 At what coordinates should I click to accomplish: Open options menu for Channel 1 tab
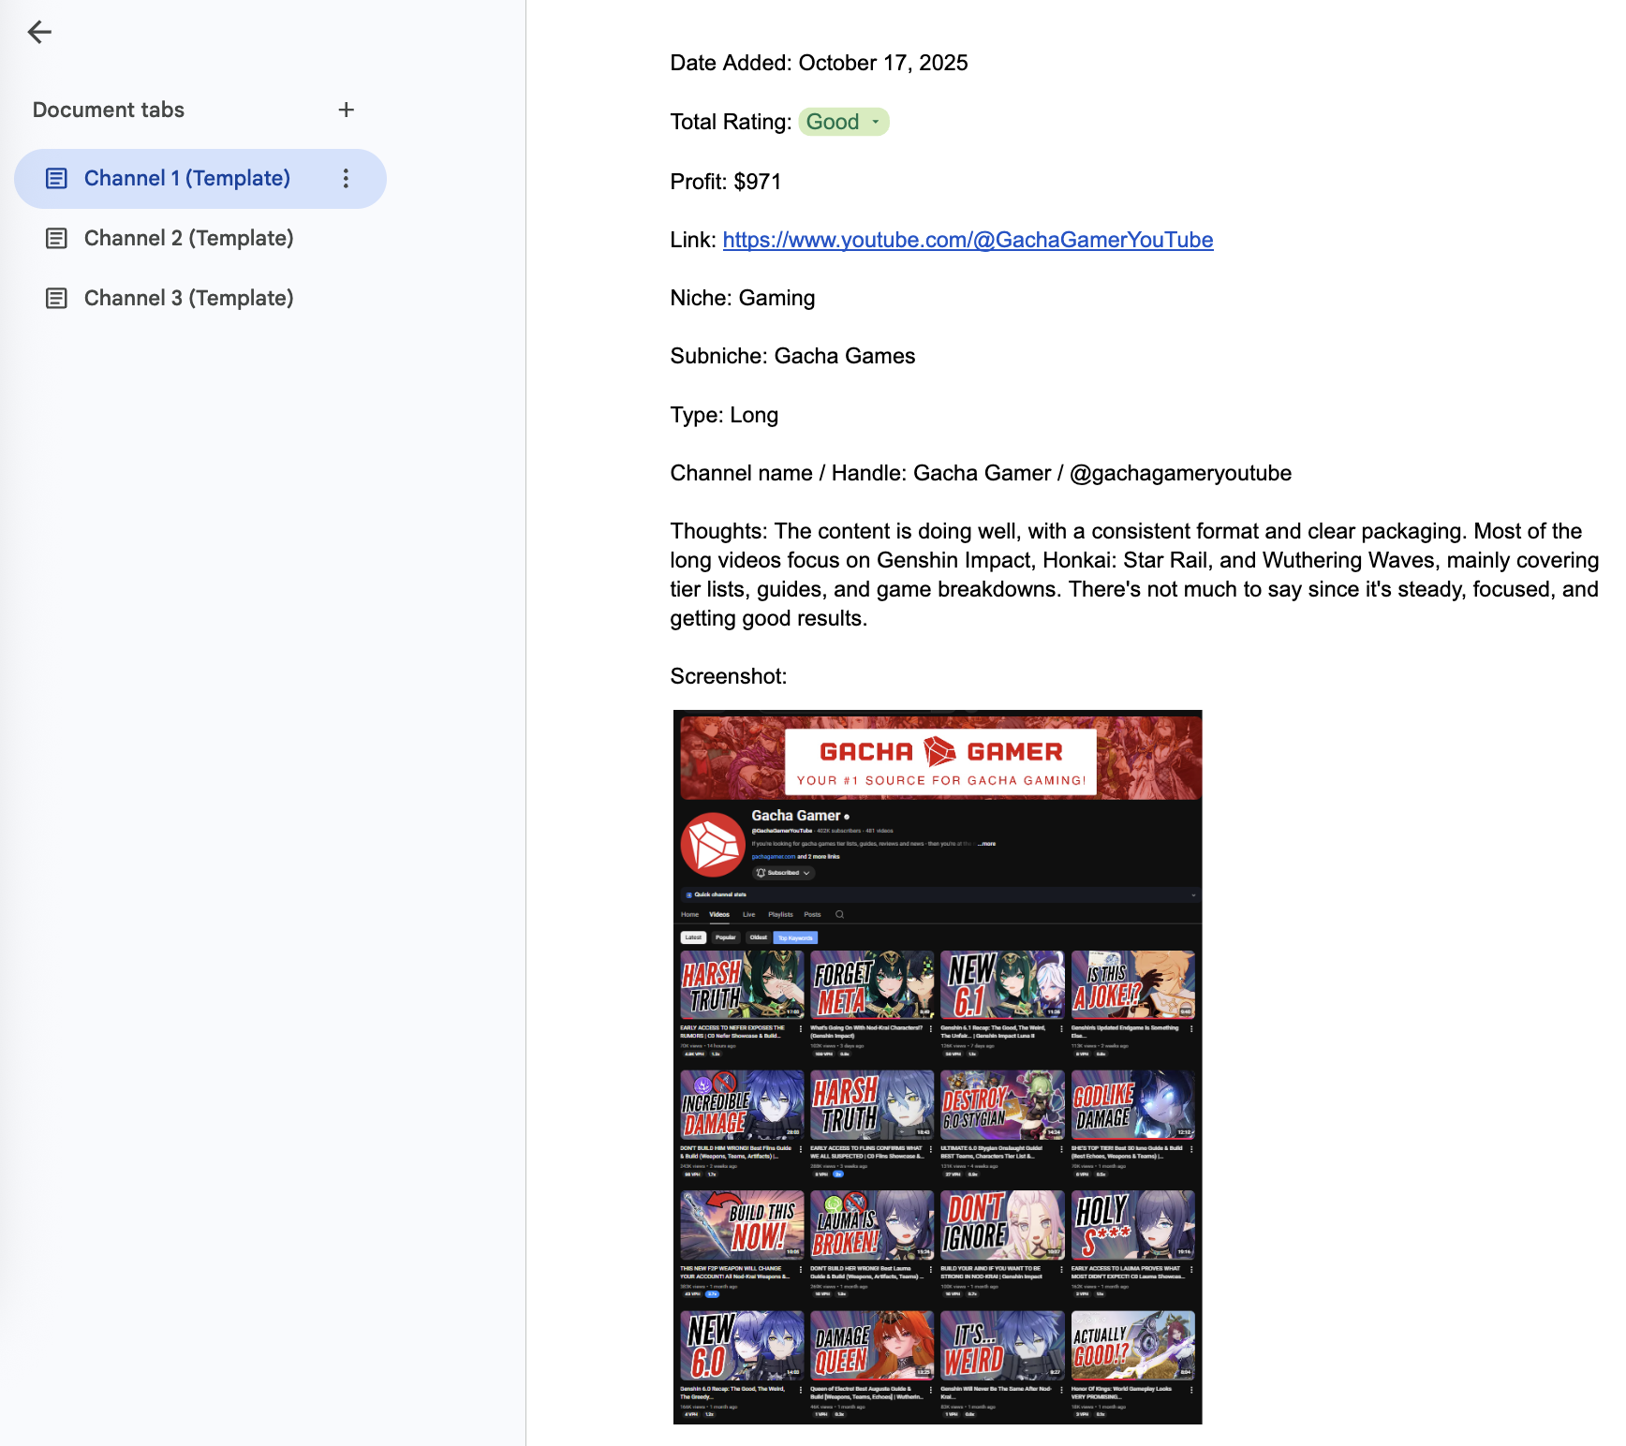(346, 179)
